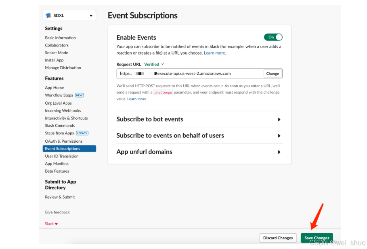This screenshot has width=367, height=249.
Task: Open Beta Features page
Action: pyautogui.click(x=57, y=171)
